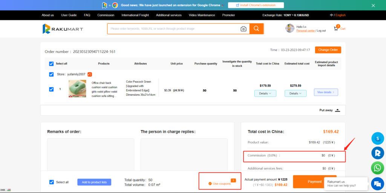Click store chat icon next to yufamily2007
The height and width of the screenshot is (193, 386).
point(90,74)
